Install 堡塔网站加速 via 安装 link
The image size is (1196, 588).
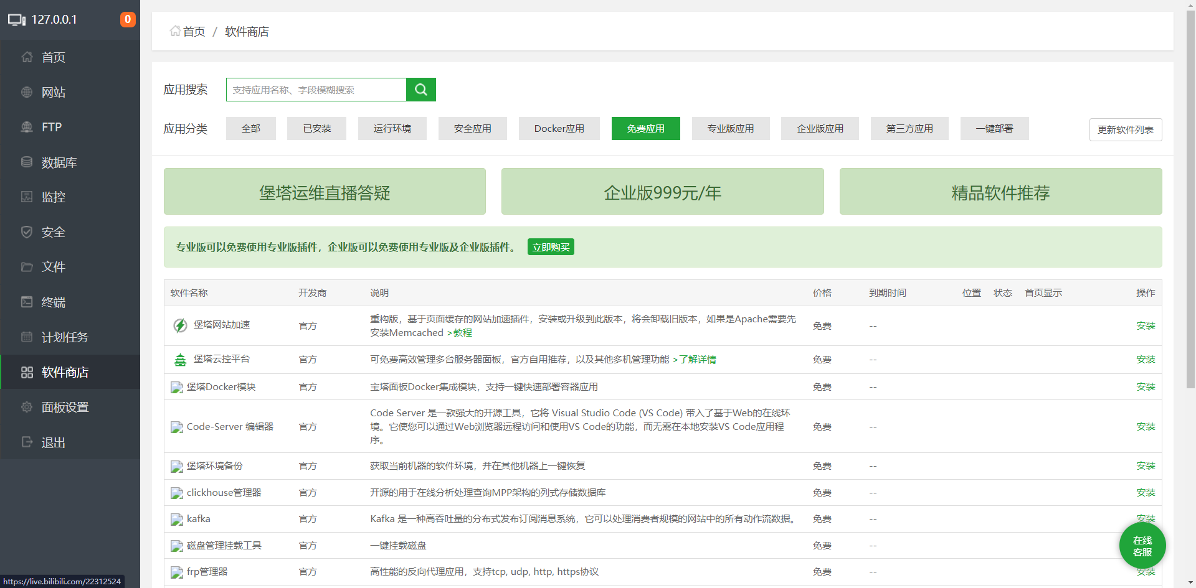point(1146,325)
